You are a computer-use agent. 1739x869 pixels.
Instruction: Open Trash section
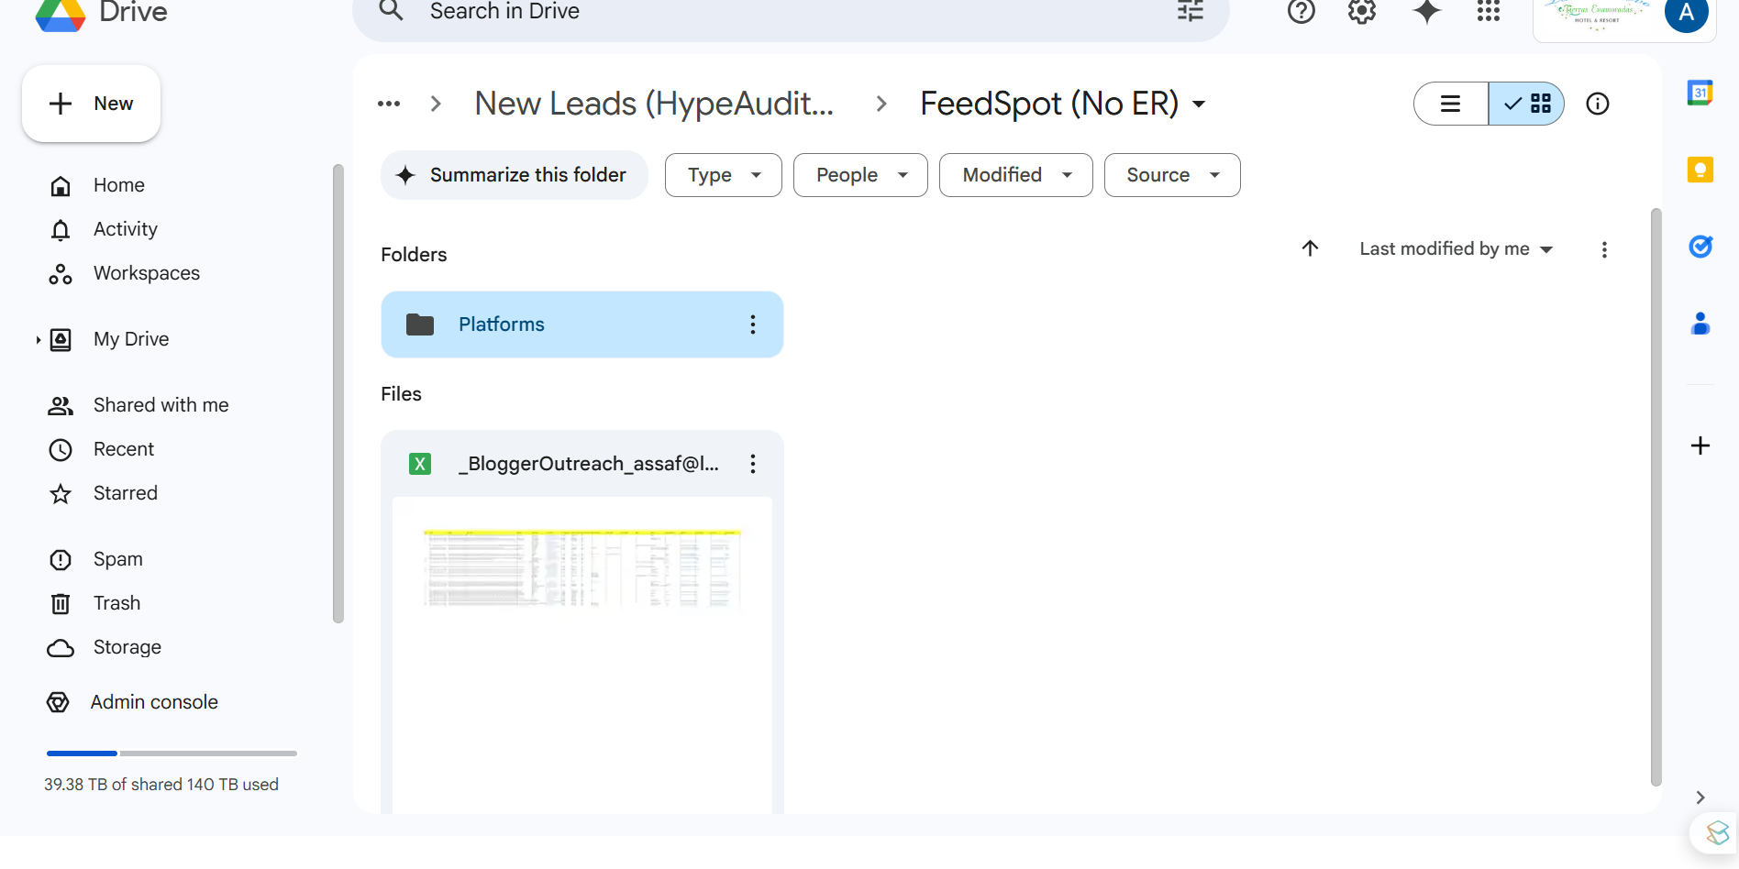116,603
